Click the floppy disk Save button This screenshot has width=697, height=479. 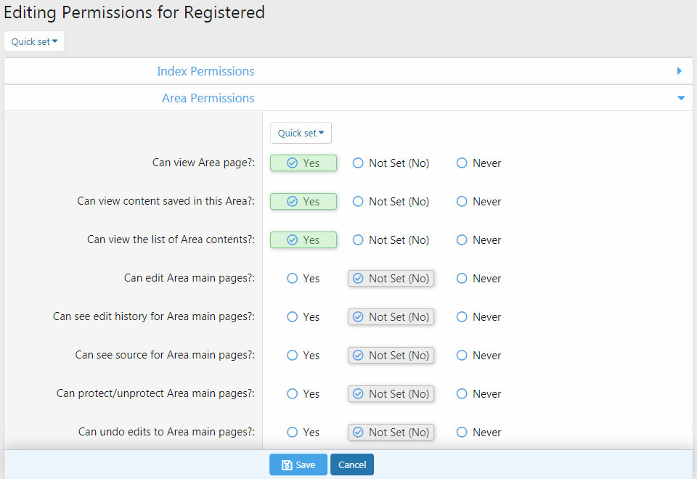pyautogui.click(x=298, y=464)
